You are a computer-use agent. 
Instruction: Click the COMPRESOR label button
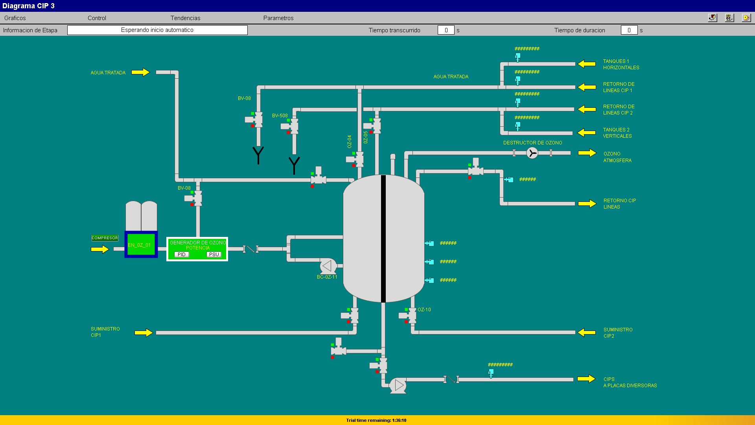tap(105, 238)
